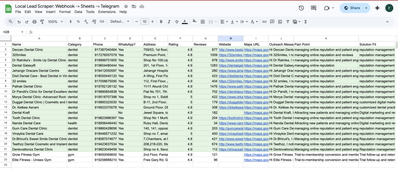
Task: Open version history clock icon
Action: point(301,8)
